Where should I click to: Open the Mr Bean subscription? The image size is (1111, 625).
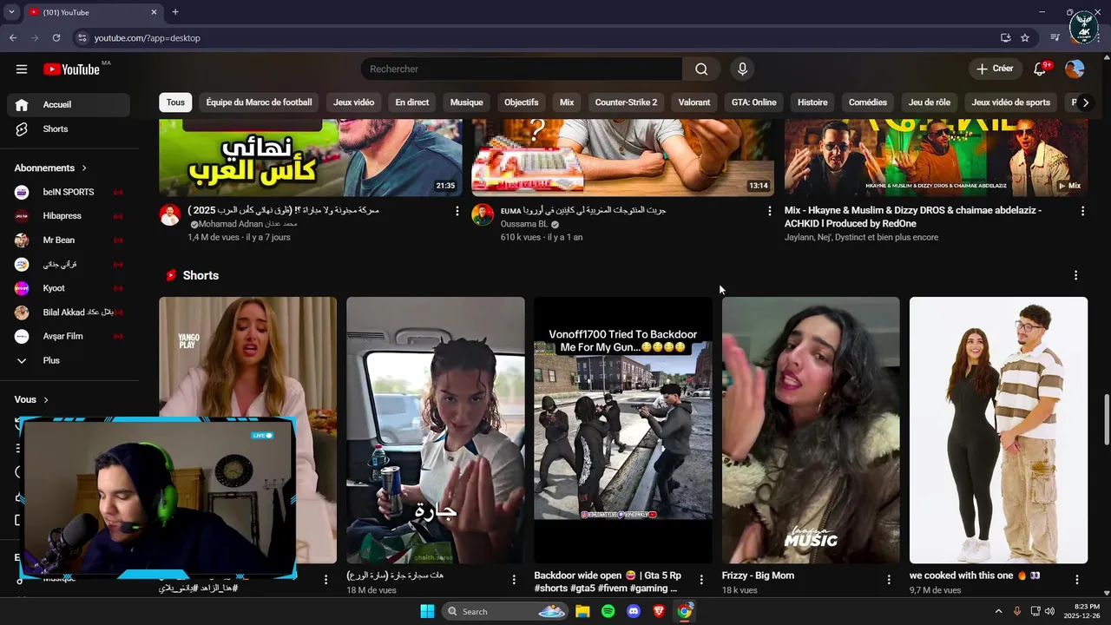coord(69,240)
